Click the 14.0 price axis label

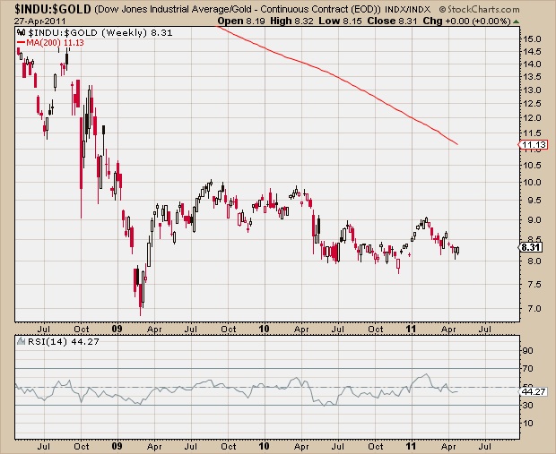click(x=534, y=64)
